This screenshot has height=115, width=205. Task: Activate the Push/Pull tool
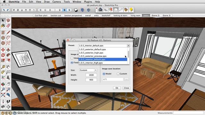pyautogui.click(x=8, y=50)
